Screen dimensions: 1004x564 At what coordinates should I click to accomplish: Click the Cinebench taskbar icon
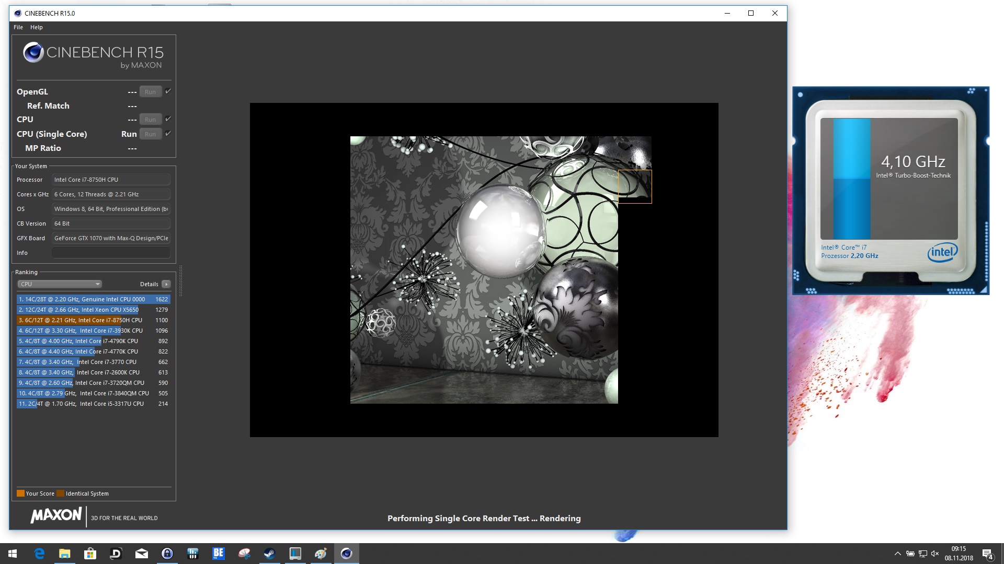[346, 554]
